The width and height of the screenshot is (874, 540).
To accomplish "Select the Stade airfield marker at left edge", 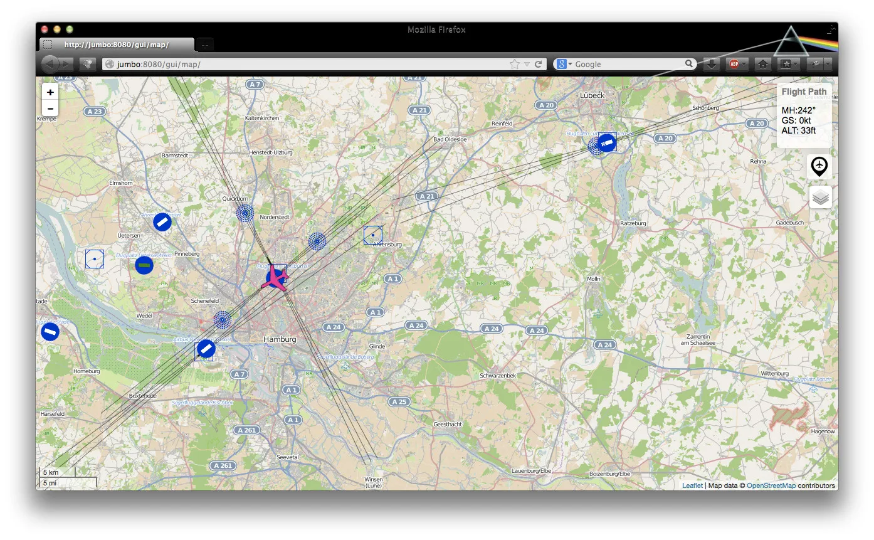I will (50, 331).
